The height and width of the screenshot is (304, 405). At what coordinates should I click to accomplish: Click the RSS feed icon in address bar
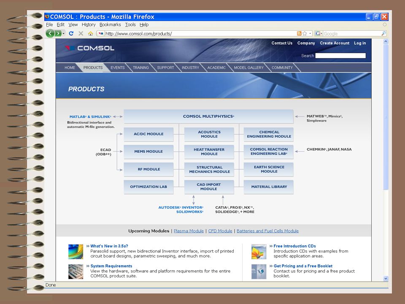tap(299, 33)
